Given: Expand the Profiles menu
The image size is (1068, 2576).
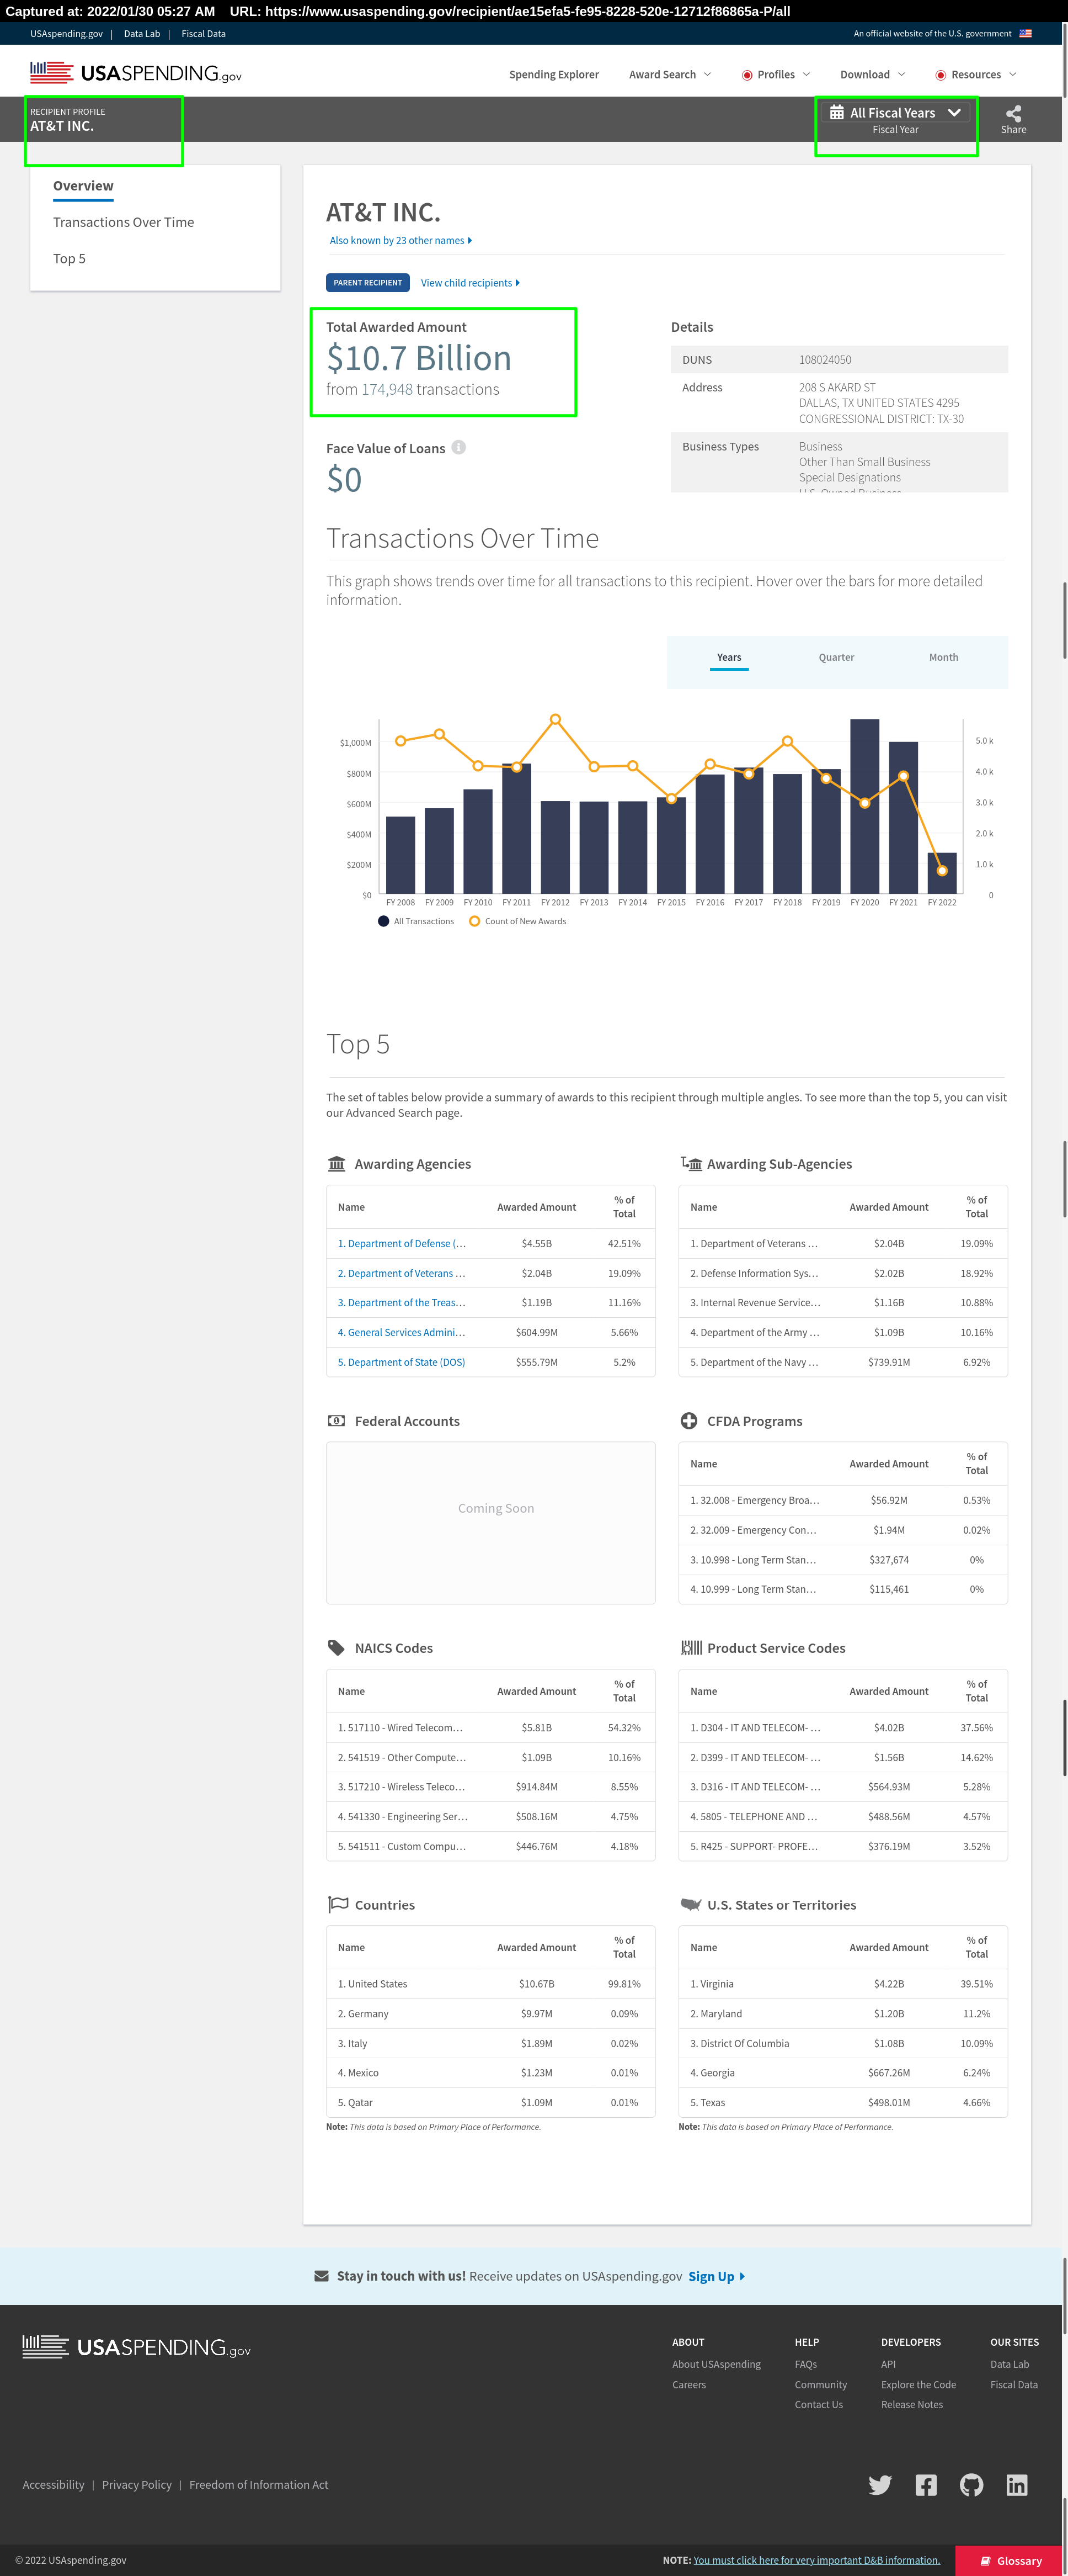Looking at the screenshot, I should (775, 75).
